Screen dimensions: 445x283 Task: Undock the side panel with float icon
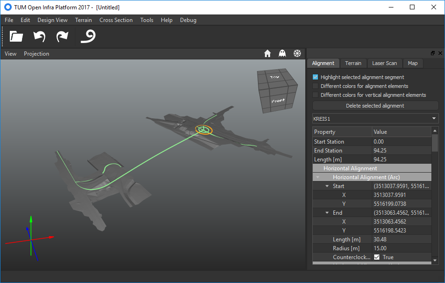tap(433, 53)
